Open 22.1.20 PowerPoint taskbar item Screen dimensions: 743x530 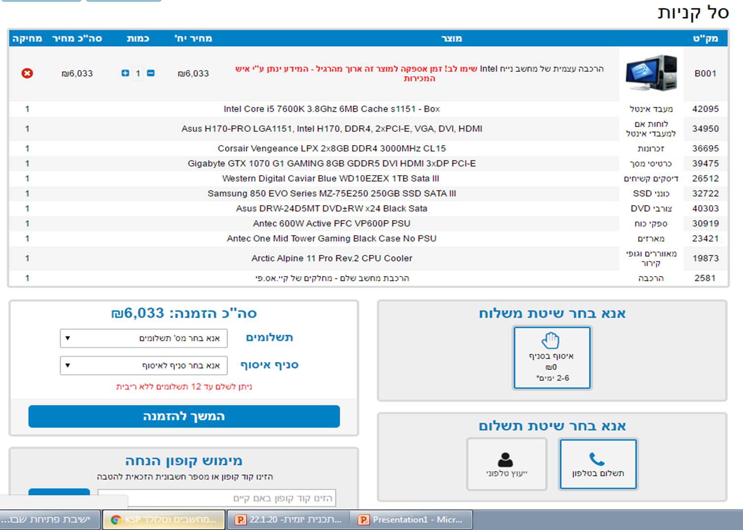[x=288, y=520]
